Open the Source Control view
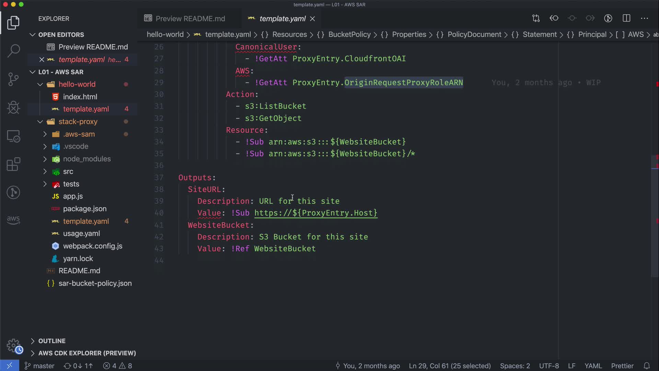The width and height of the screenshot is (659, 371). click(x=13, y=79)
